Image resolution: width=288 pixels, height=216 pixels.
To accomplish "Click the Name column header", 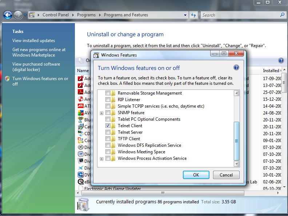I will 83,71.
